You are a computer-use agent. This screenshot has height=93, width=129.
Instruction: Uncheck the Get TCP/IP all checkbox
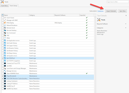[3, 58]
